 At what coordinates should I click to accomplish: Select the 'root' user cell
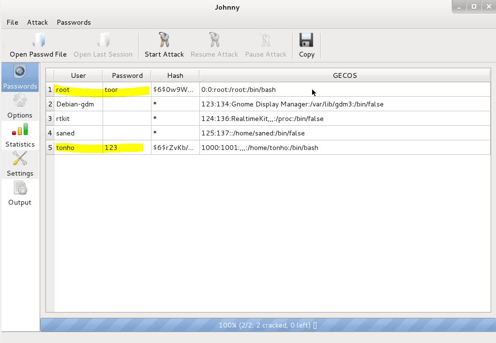click(x=78, y=89)
